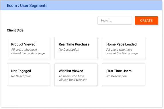Click 'All users who have viewed their wishlist'
Viewport: 164px width, 109px height.
click(x=73, y=78)
